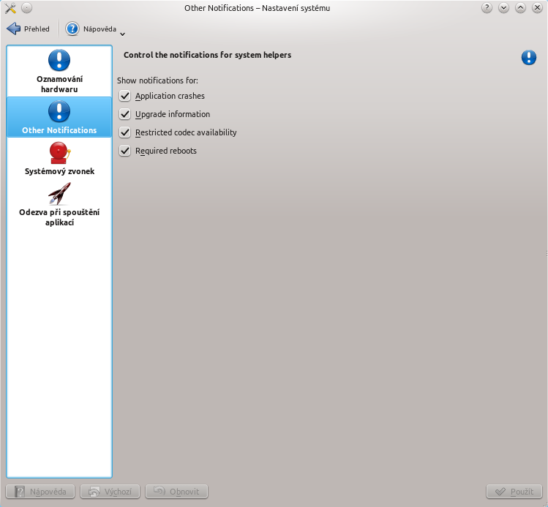This screenshot has height=507, width=548.
Task: Select Other Notifications sidebar item
Action: [x=59, y=117]
